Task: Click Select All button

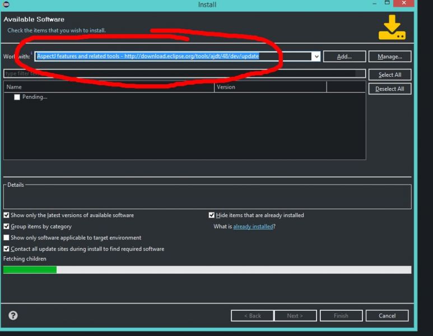Action: point(390,75)
